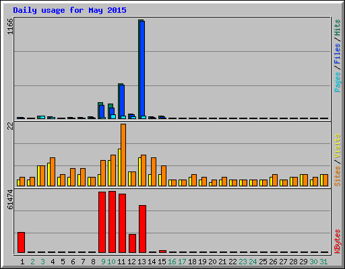Screen dimensions: 345x269
Task: Click day 12 label on x-axis
Action: click(131, 262)
